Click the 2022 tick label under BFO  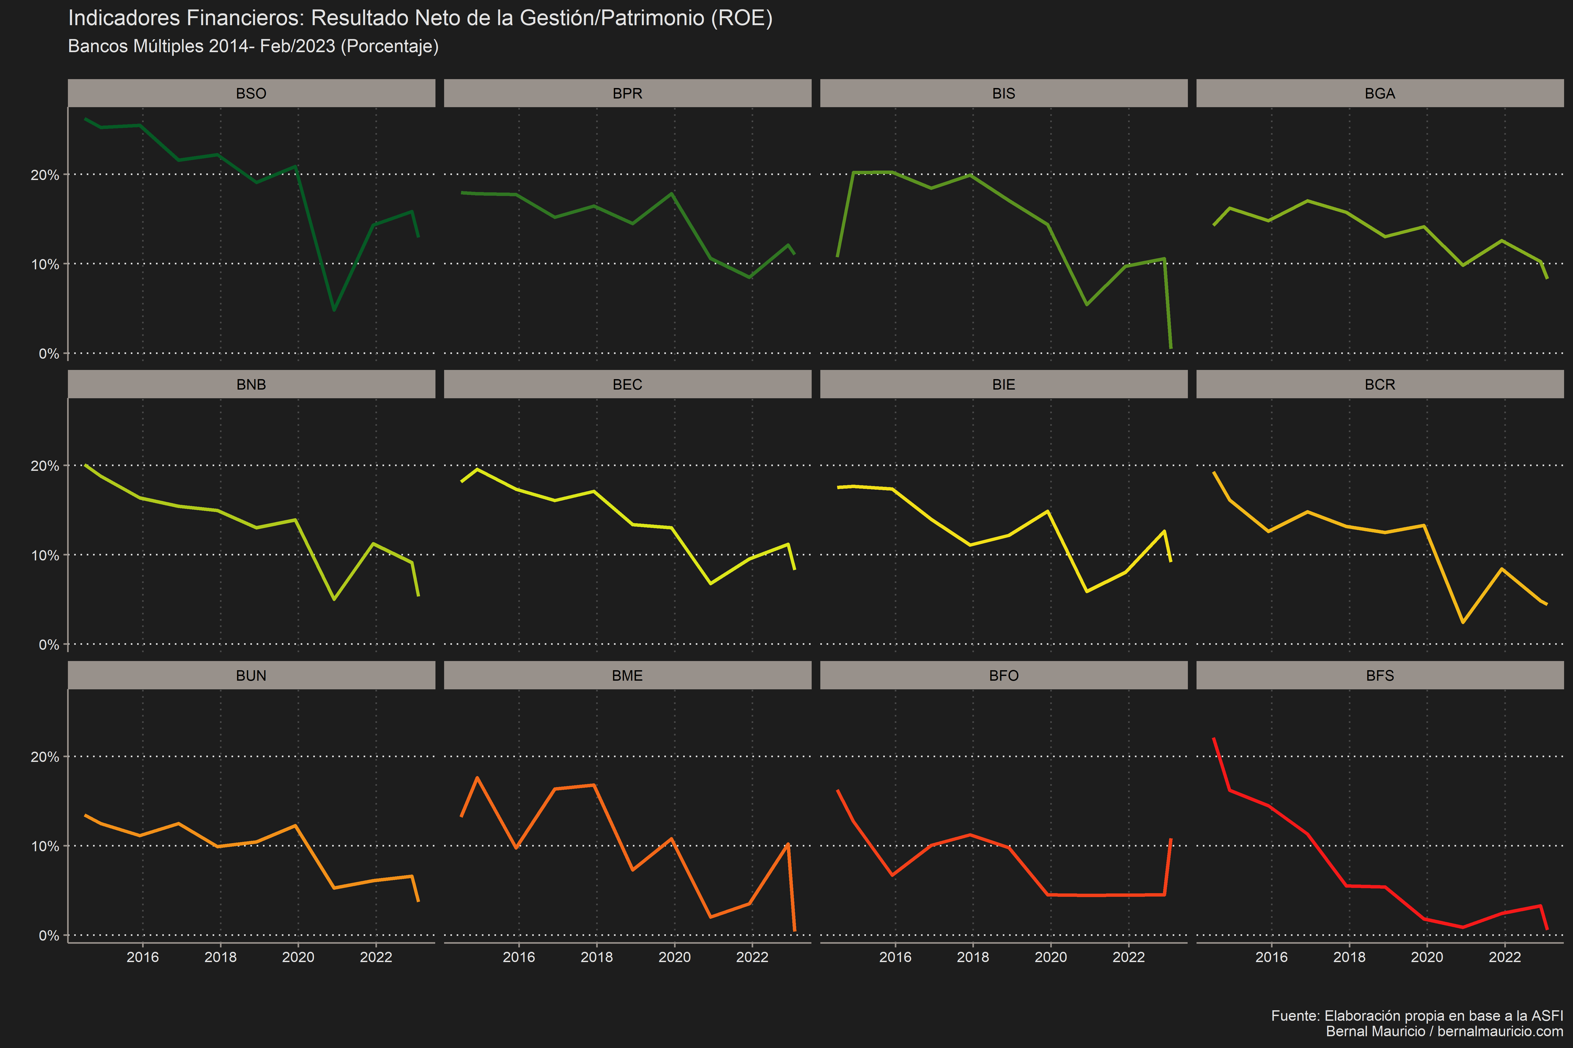click(x=1128, y=957)
